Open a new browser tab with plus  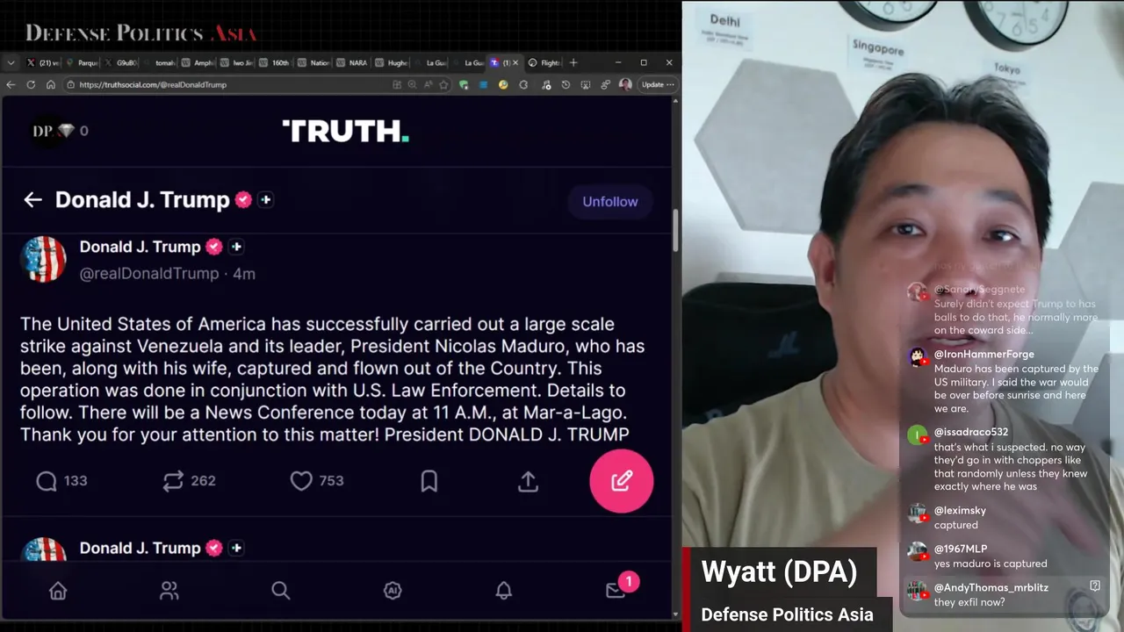click(x=573, y=62)
